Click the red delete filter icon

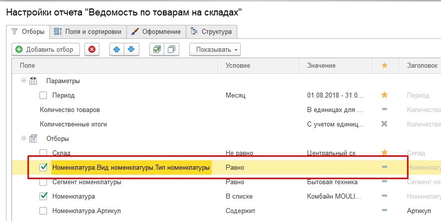(92, 49)
